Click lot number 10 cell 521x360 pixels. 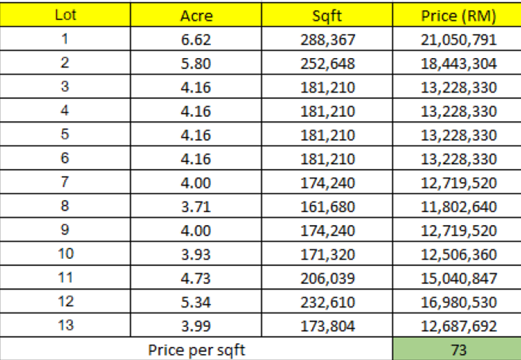pos(64,254)
